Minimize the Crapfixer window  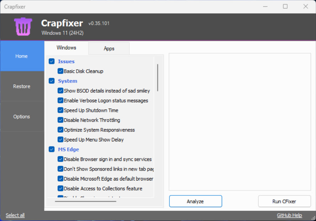265,6
